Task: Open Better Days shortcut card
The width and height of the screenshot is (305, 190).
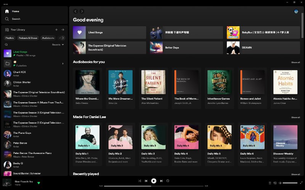Action: [186, 47]
